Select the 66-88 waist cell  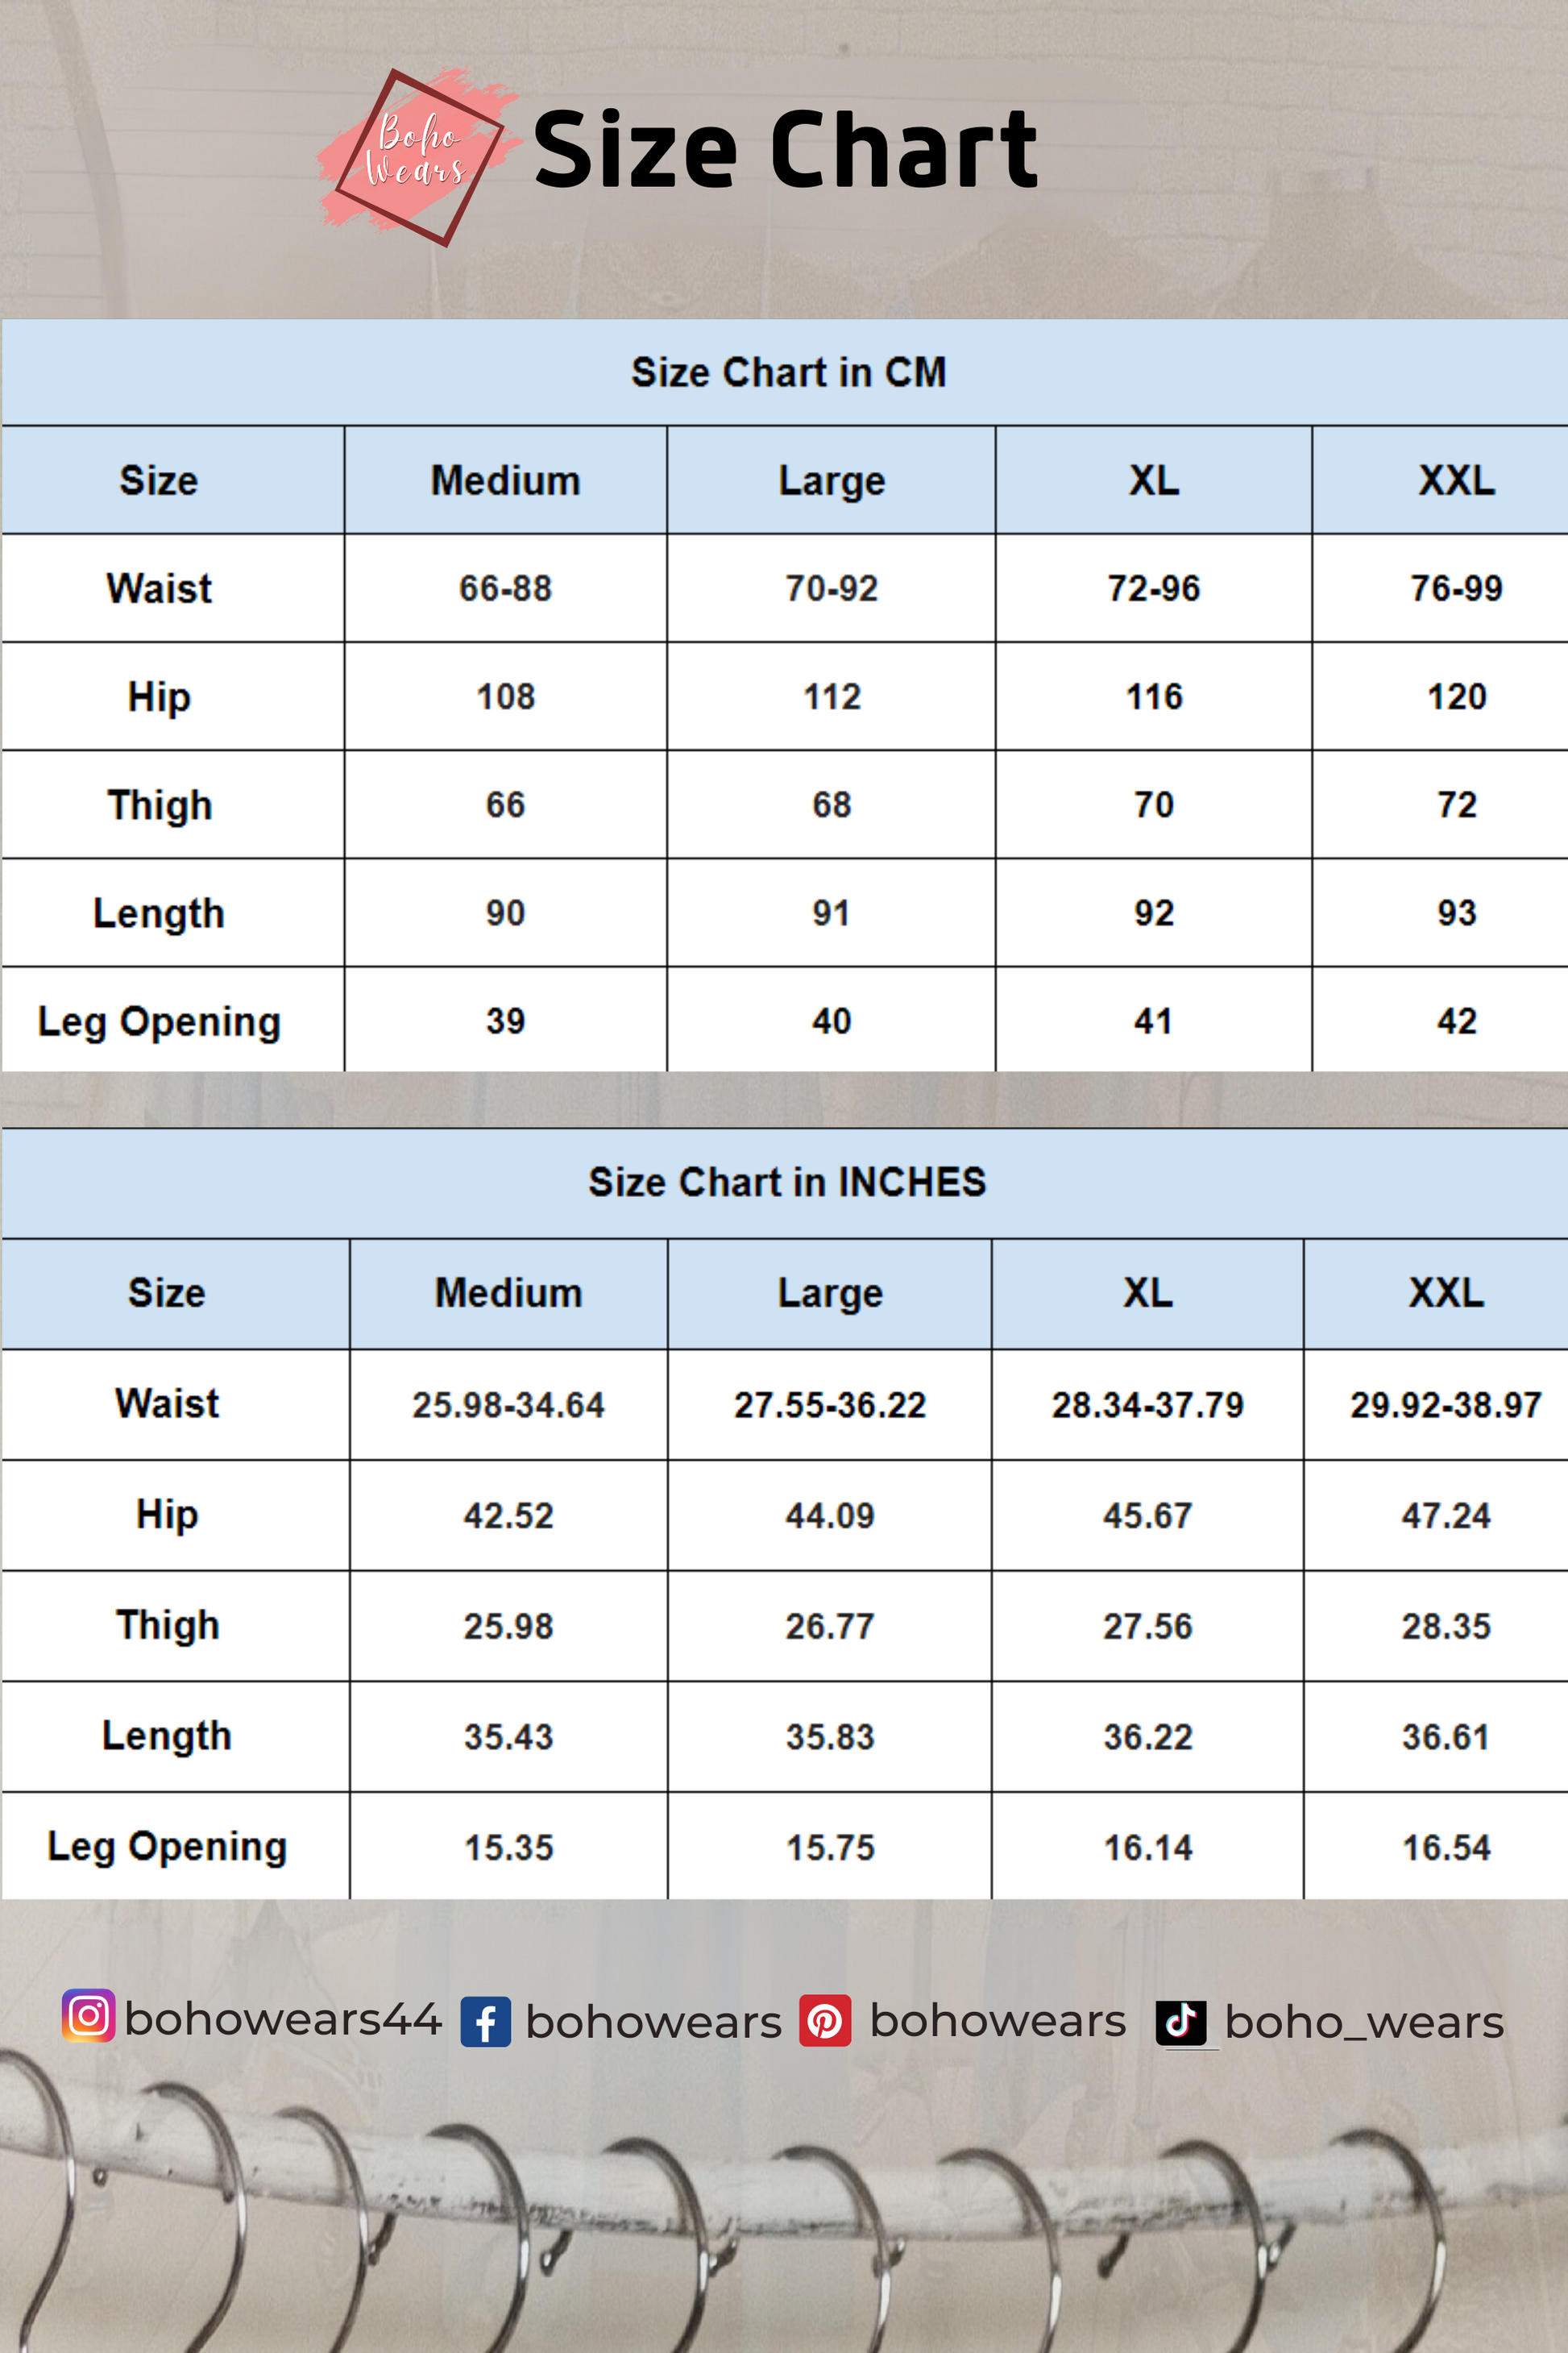coord(505,588)
